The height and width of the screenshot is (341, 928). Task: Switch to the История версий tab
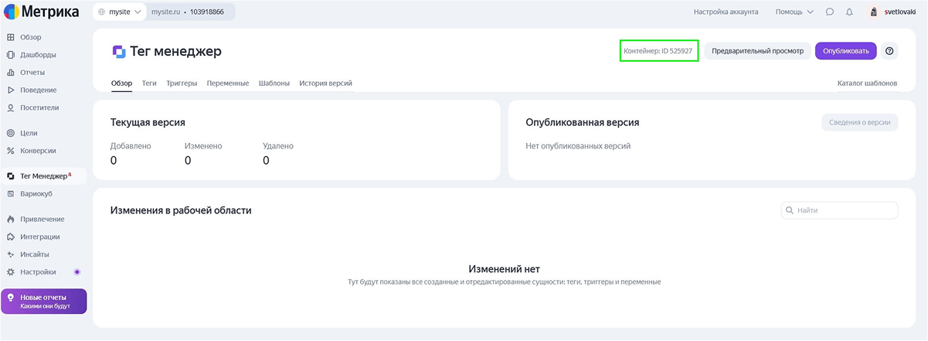tap(326, 83)
